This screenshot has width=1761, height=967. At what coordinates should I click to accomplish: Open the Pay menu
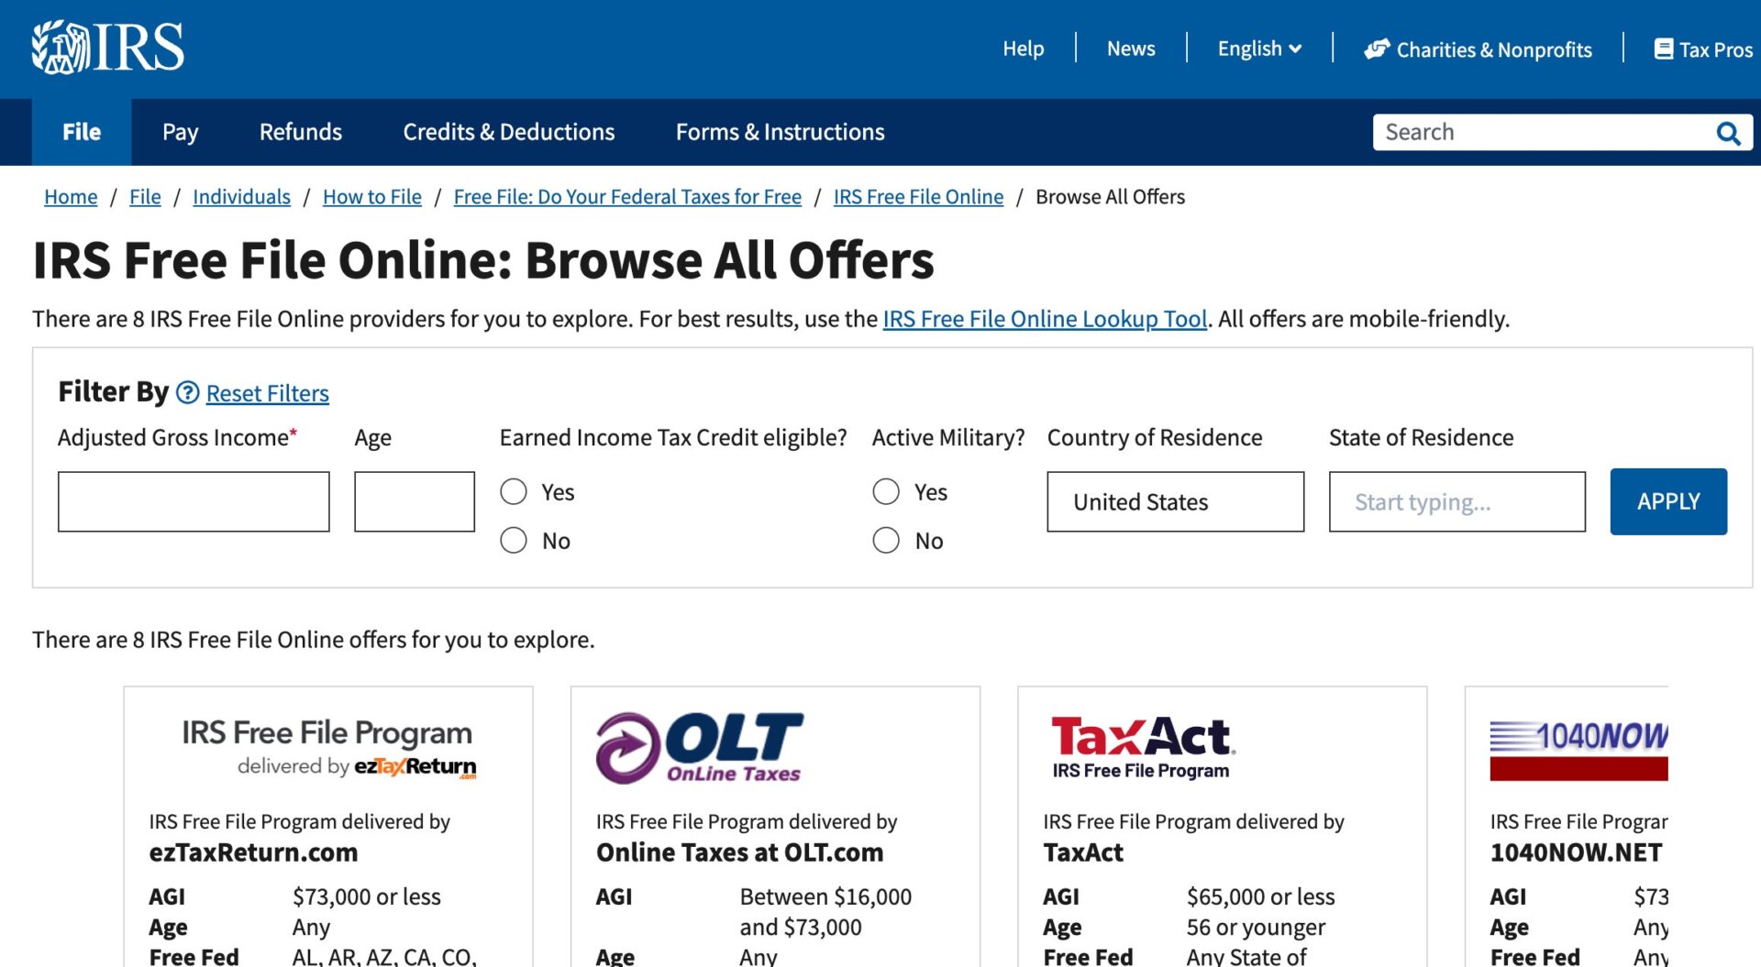point(180,132)
